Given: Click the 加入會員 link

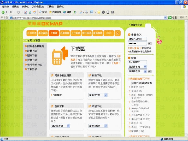Looking at the screenshot, I should pyautogui.click(x=134, y=48).
